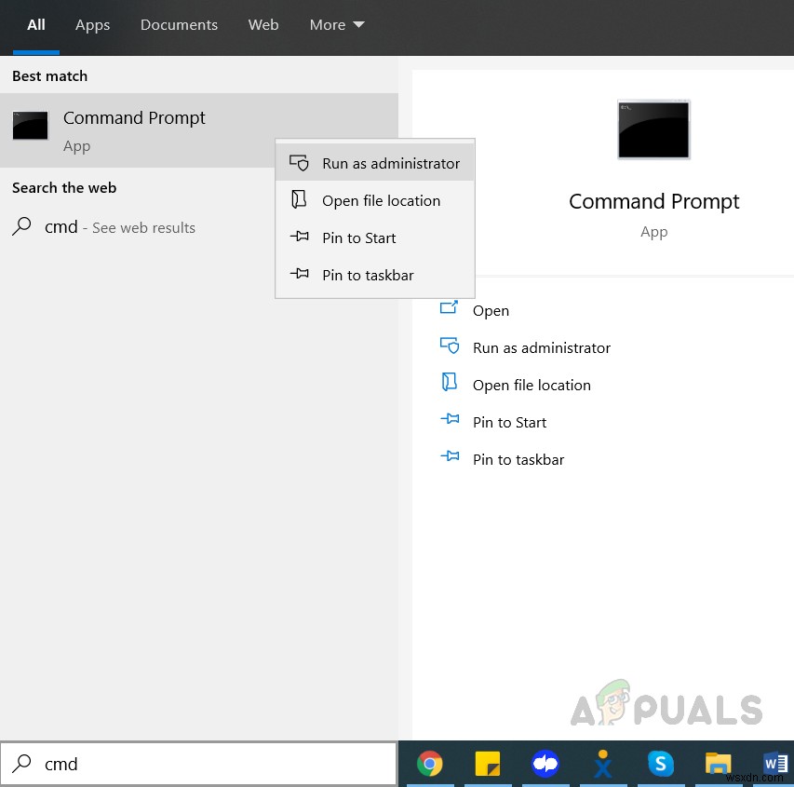Expand the More filter dropdown
The image size is (794, 787).
point(336,25)
